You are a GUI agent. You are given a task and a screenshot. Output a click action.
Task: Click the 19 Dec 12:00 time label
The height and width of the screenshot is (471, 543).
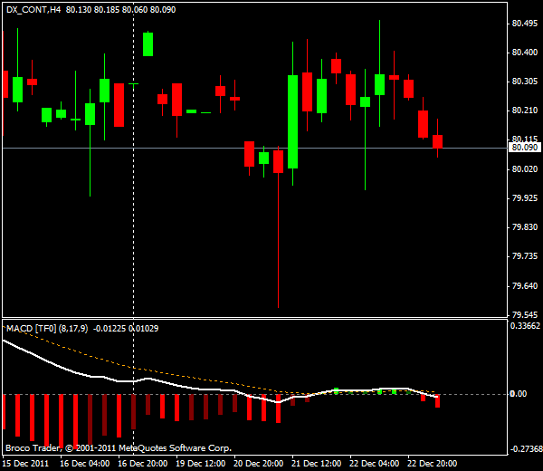201,464
